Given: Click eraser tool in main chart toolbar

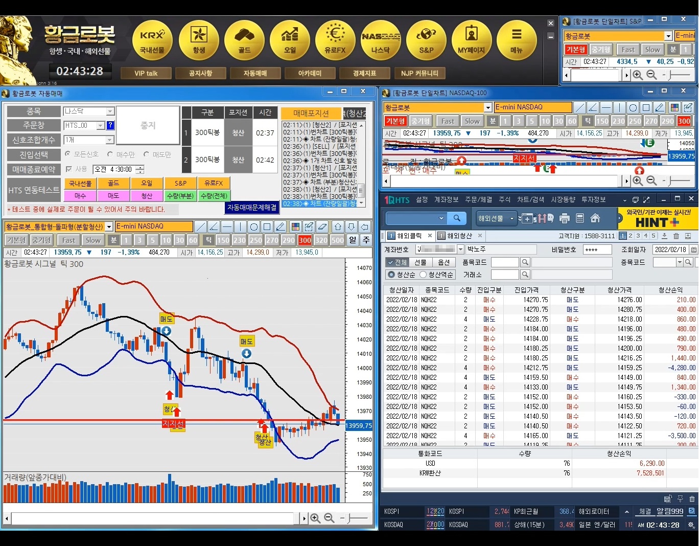Looking at the screenshot, I should [322, 226].
